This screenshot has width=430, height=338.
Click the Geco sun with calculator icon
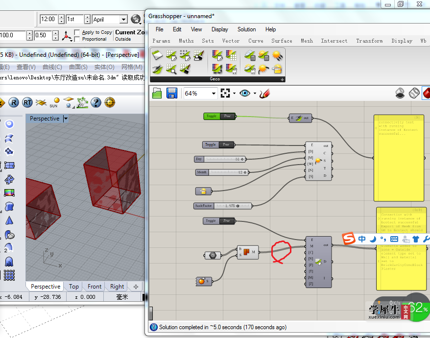263,55
